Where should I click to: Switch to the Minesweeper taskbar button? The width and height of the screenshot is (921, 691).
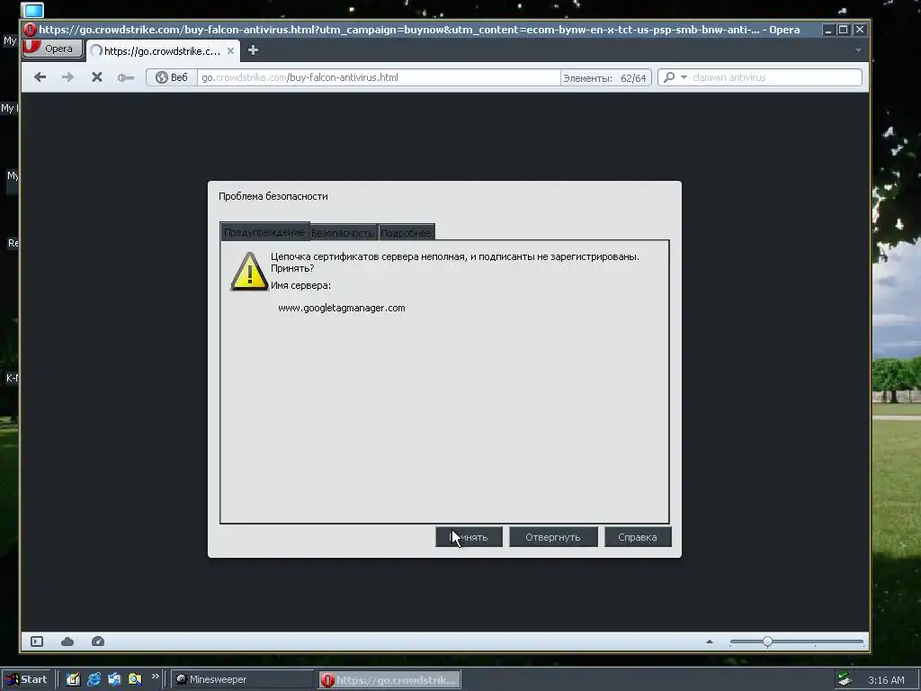point(243,679)
